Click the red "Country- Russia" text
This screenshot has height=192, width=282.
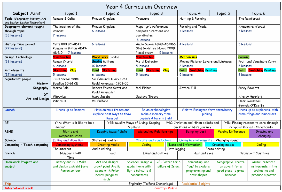click(x=166, y=188)
